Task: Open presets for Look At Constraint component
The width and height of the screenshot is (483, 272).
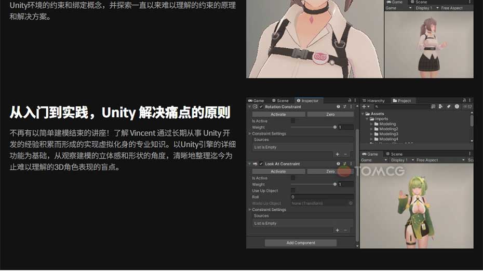Action: click(345, 164)
